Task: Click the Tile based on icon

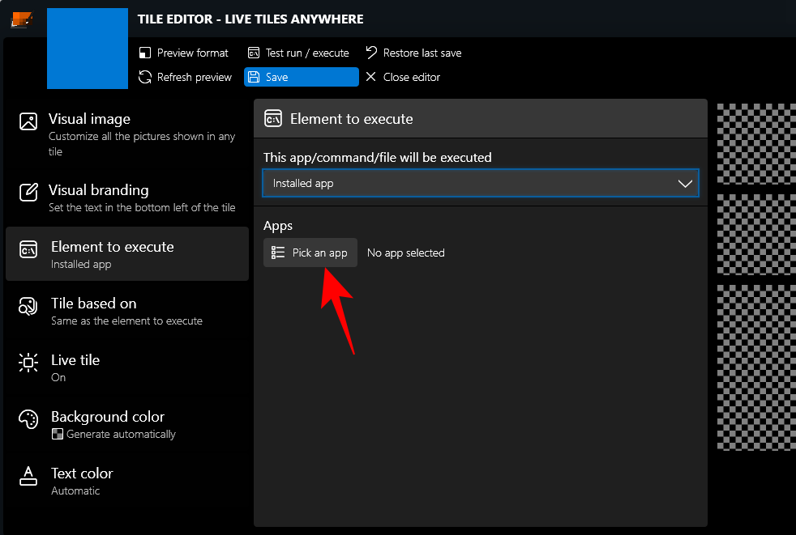Action: [28, 306]
